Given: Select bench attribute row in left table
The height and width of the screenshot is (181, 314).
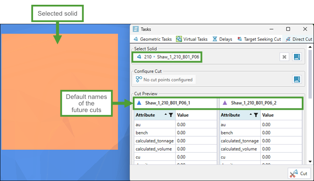Looking at the screenshot, I should (176, 132).
